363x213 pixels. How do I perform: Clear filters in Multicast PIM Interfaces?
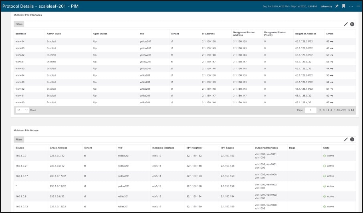[352, 24]
